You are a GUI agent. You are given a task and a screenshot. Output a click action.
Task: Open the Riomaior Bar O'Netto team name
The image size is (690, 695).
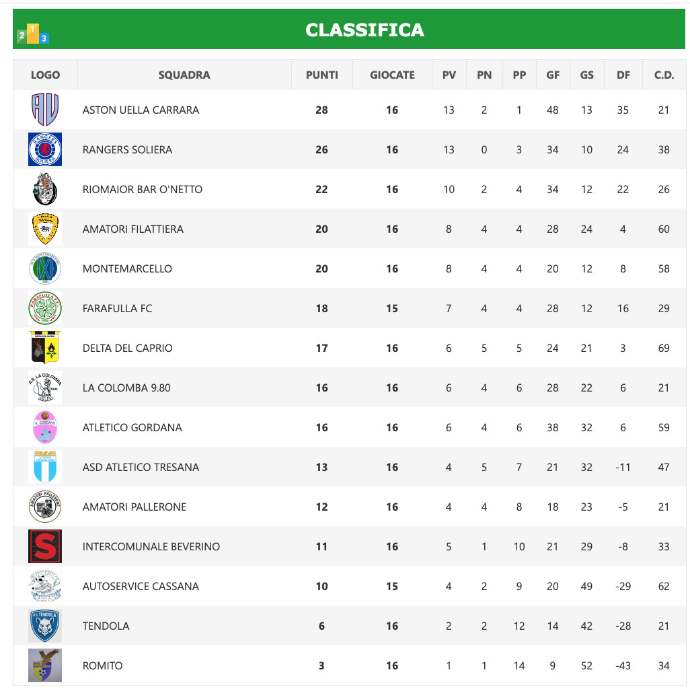click(142, 189)
